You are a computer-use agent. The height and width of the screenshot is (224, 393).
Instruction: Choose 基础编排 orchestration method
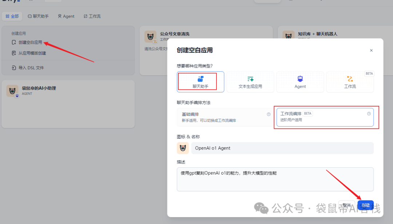coord(225,117)
